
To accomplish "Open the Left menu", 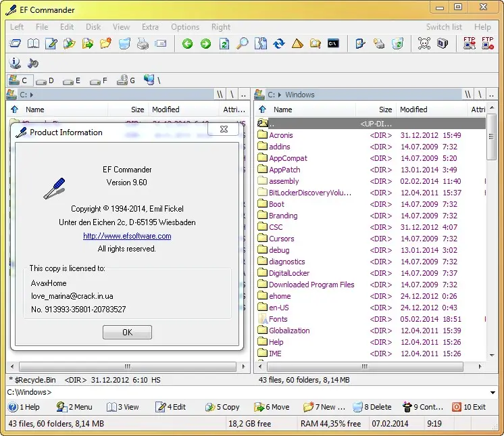I will (17, 27).
